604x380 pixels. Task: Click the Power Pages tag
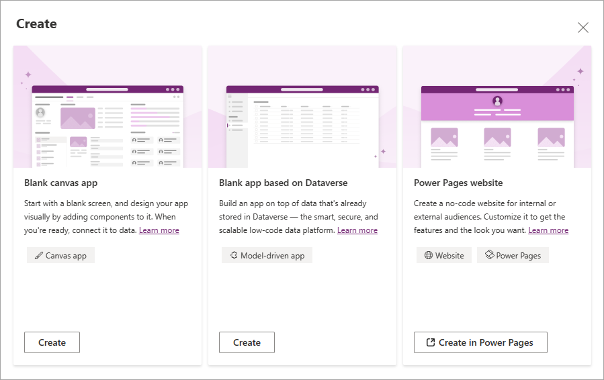(513, 255)
